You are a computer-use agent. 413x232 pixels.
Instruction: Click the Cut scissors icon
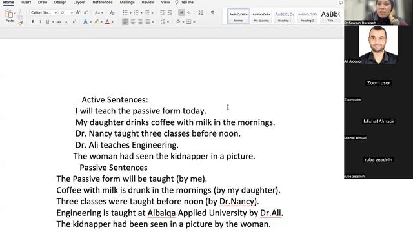(20, 12)
